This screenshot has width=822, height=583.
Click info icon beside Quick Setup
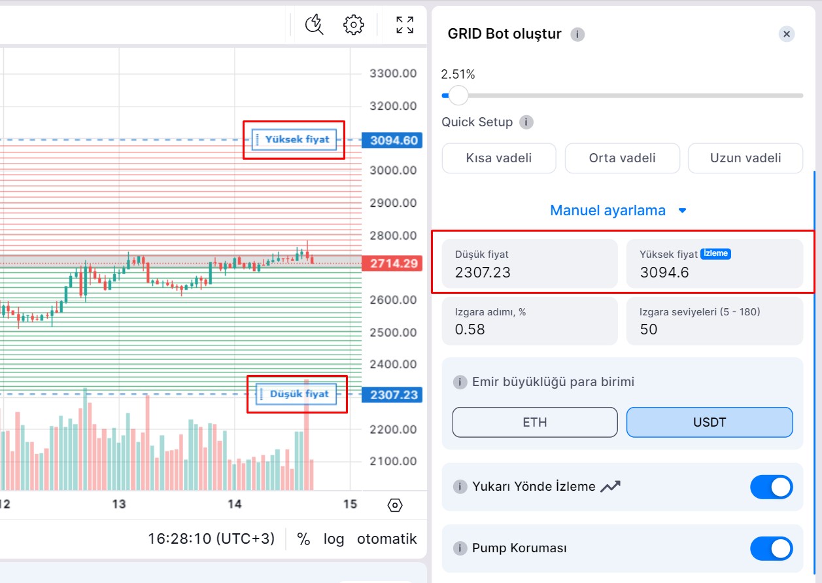[526, 122]
